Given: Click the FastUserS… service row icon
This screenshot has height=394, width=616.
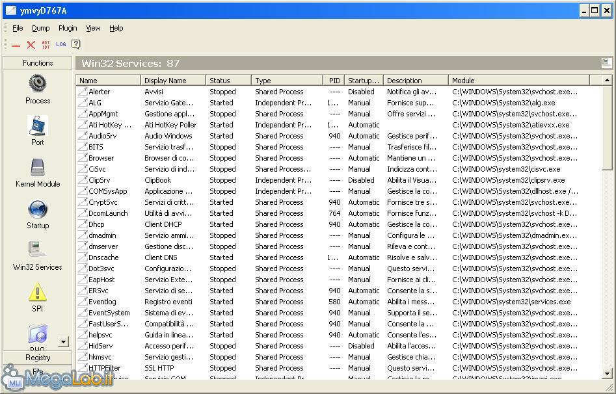Looking at the screenshot, I should [x=83, y=324].
